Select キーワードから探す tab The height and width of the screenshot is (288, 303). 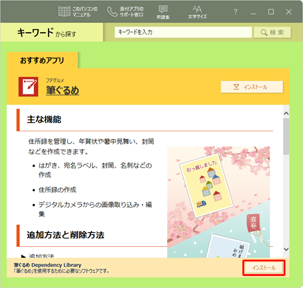click(52, 32)
